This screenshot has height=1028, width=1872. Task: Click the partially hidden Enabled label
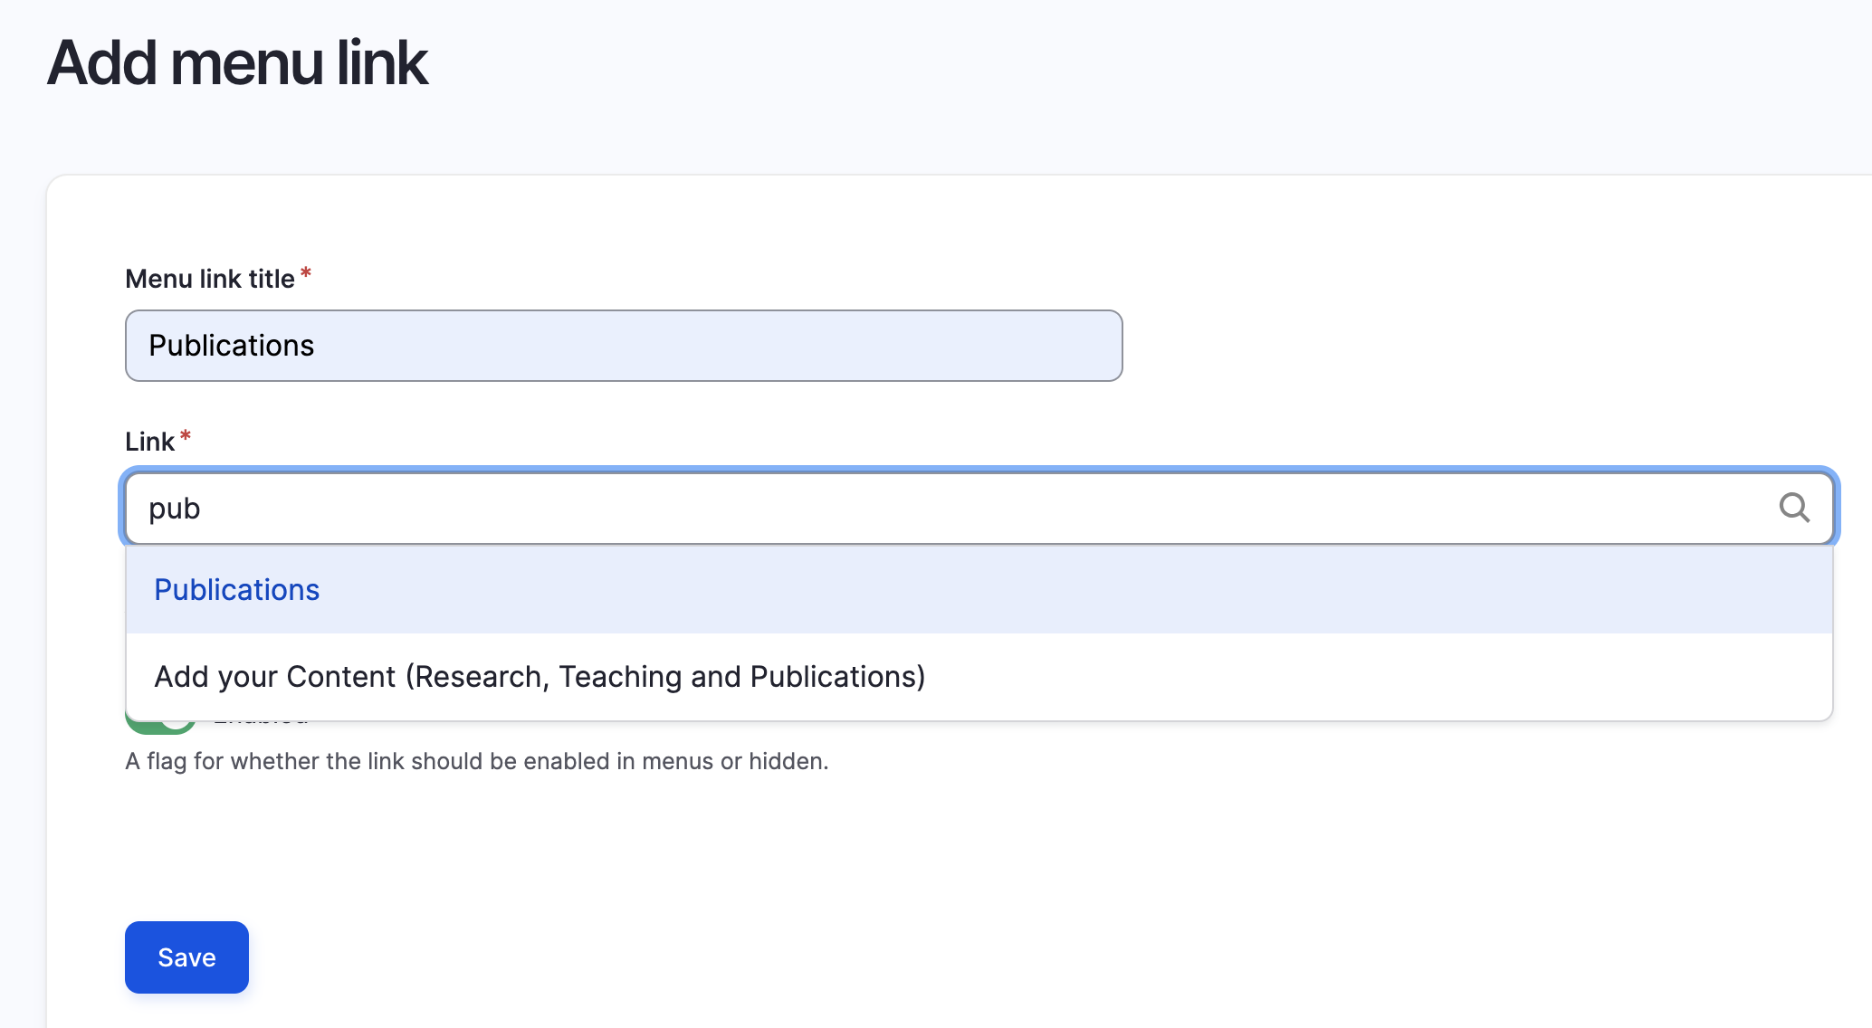(x=263, y=725)
